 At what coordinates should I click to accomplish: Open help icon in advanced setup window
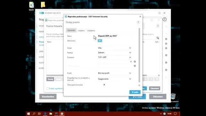click(x=164, y=19)
